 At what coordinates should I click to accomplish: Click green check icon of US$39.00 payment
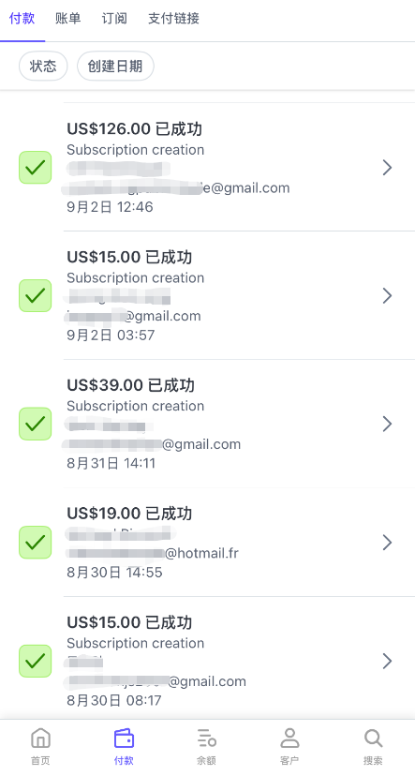pos(35,424)
